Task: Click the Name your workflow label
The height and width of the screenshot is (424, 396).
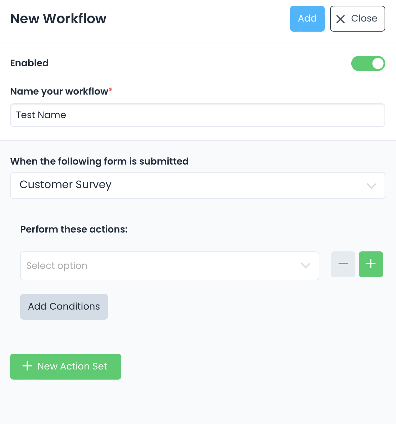Action: [x=59, y=91]
